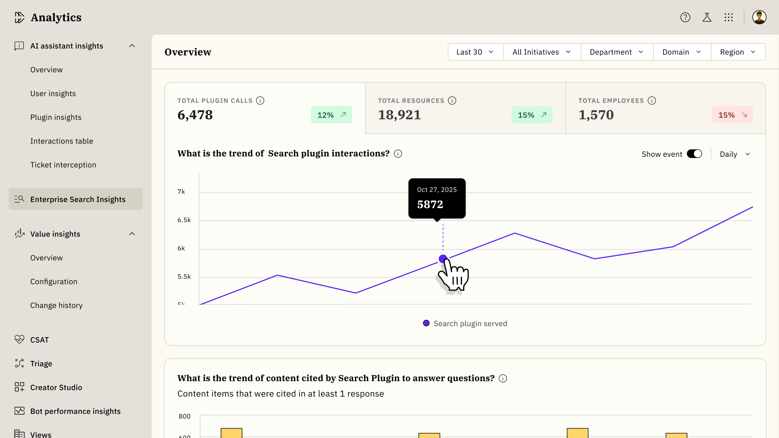Toggle the Show event switch
The width and height of the screenshot is (779, 438).
(694, 154)
